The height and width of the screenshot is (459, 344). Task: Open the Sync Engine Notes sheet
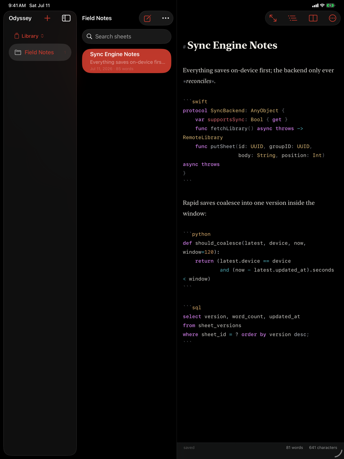click(x=126, y=61)
